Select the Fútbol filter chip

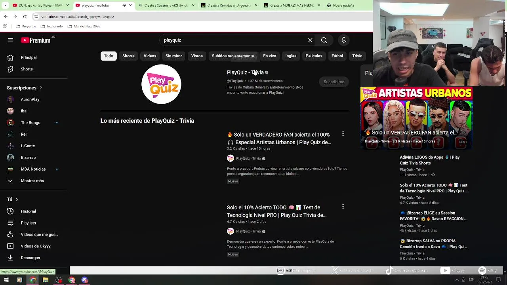(337, 56)
